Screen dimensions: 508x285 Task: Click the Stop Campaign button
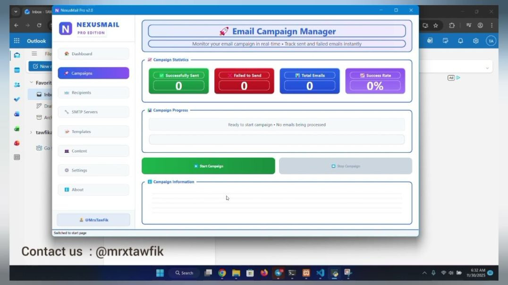[x=345, y=166]
